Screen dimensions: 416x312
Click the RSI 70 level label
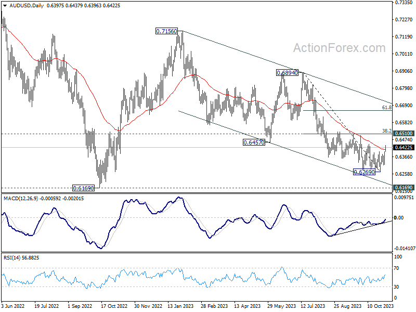(x=396, y=268)
